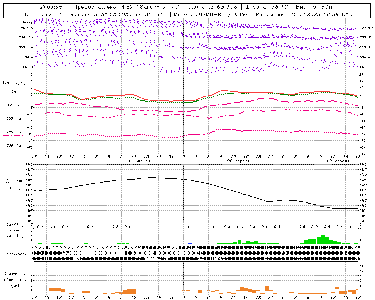375x300 pixels.
Task: Click the 'Ветер' wind panel label
Action: pyautogui.click(x=27, y=22)
